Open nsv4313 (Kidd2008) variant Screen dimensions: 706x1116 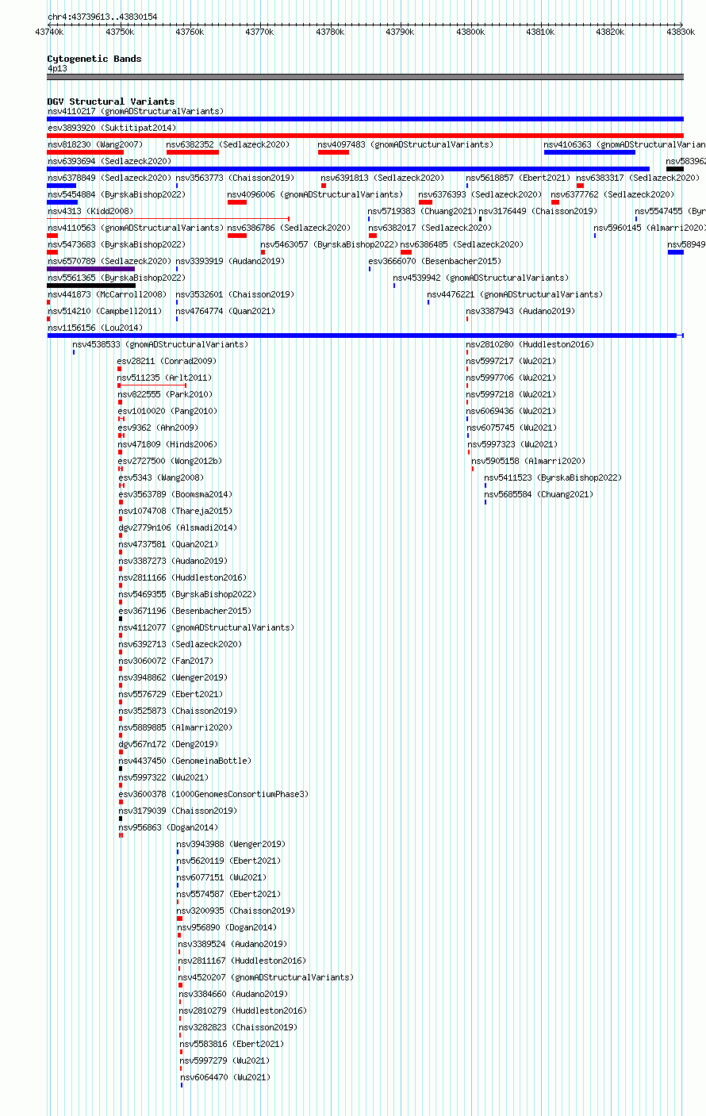[x=90, y=211]
